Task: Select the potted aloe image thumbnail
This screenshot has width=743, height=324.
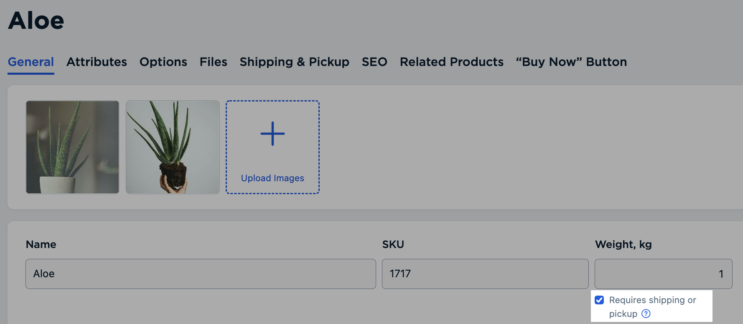Action: coord(72,147)
